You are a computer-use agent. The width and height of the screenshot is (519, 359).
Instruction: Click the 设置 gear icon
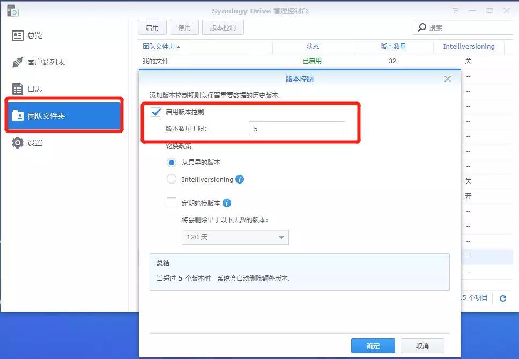(x=18, y=143)
